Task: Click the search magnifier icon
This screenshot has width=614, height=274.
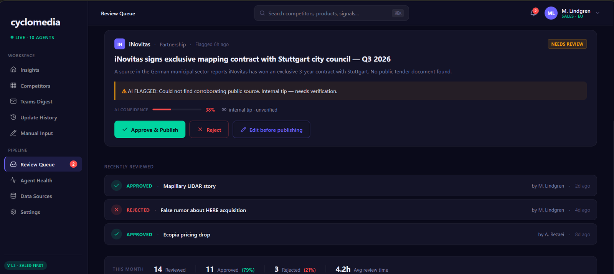Action: [x=262, y=13]
